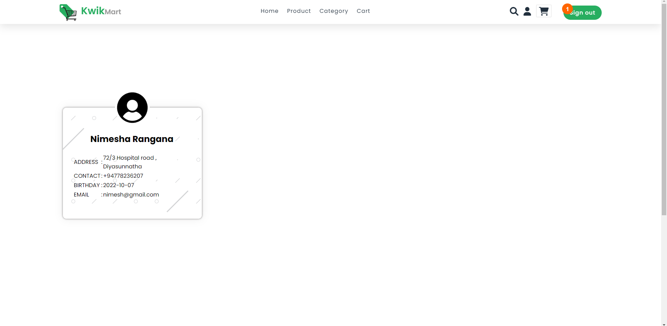The image size is (667, 326).
Task: Go to the Cart page via navbar
Action: [363, 11]
